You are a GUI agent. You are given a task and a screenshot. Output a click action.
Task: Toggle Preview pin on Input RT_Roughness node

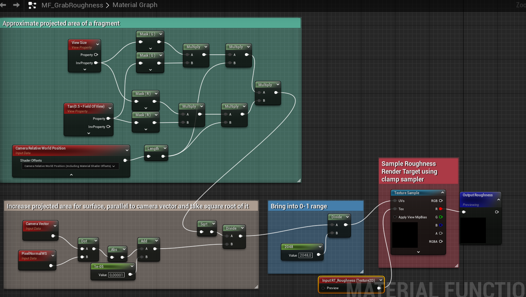(x=323, y=288)
